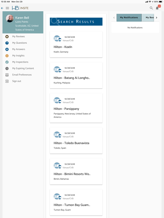164x218 pixels.
Task: Select Sign out
Action: pos(17,81)
